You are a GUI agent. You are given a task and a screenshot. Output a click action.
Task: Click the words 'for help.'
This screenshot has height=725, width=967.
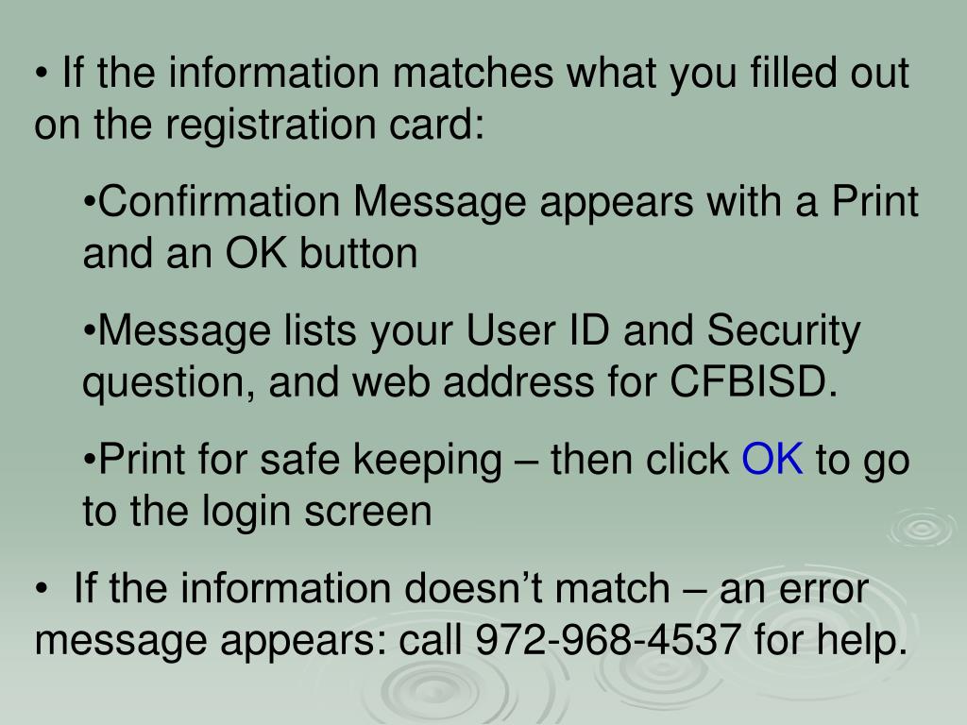click(831, 639)
